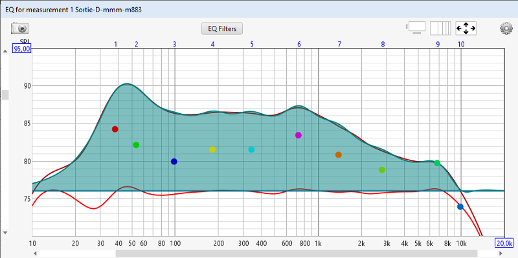Click filter number 10 label above graph

[x=461, y=44]
